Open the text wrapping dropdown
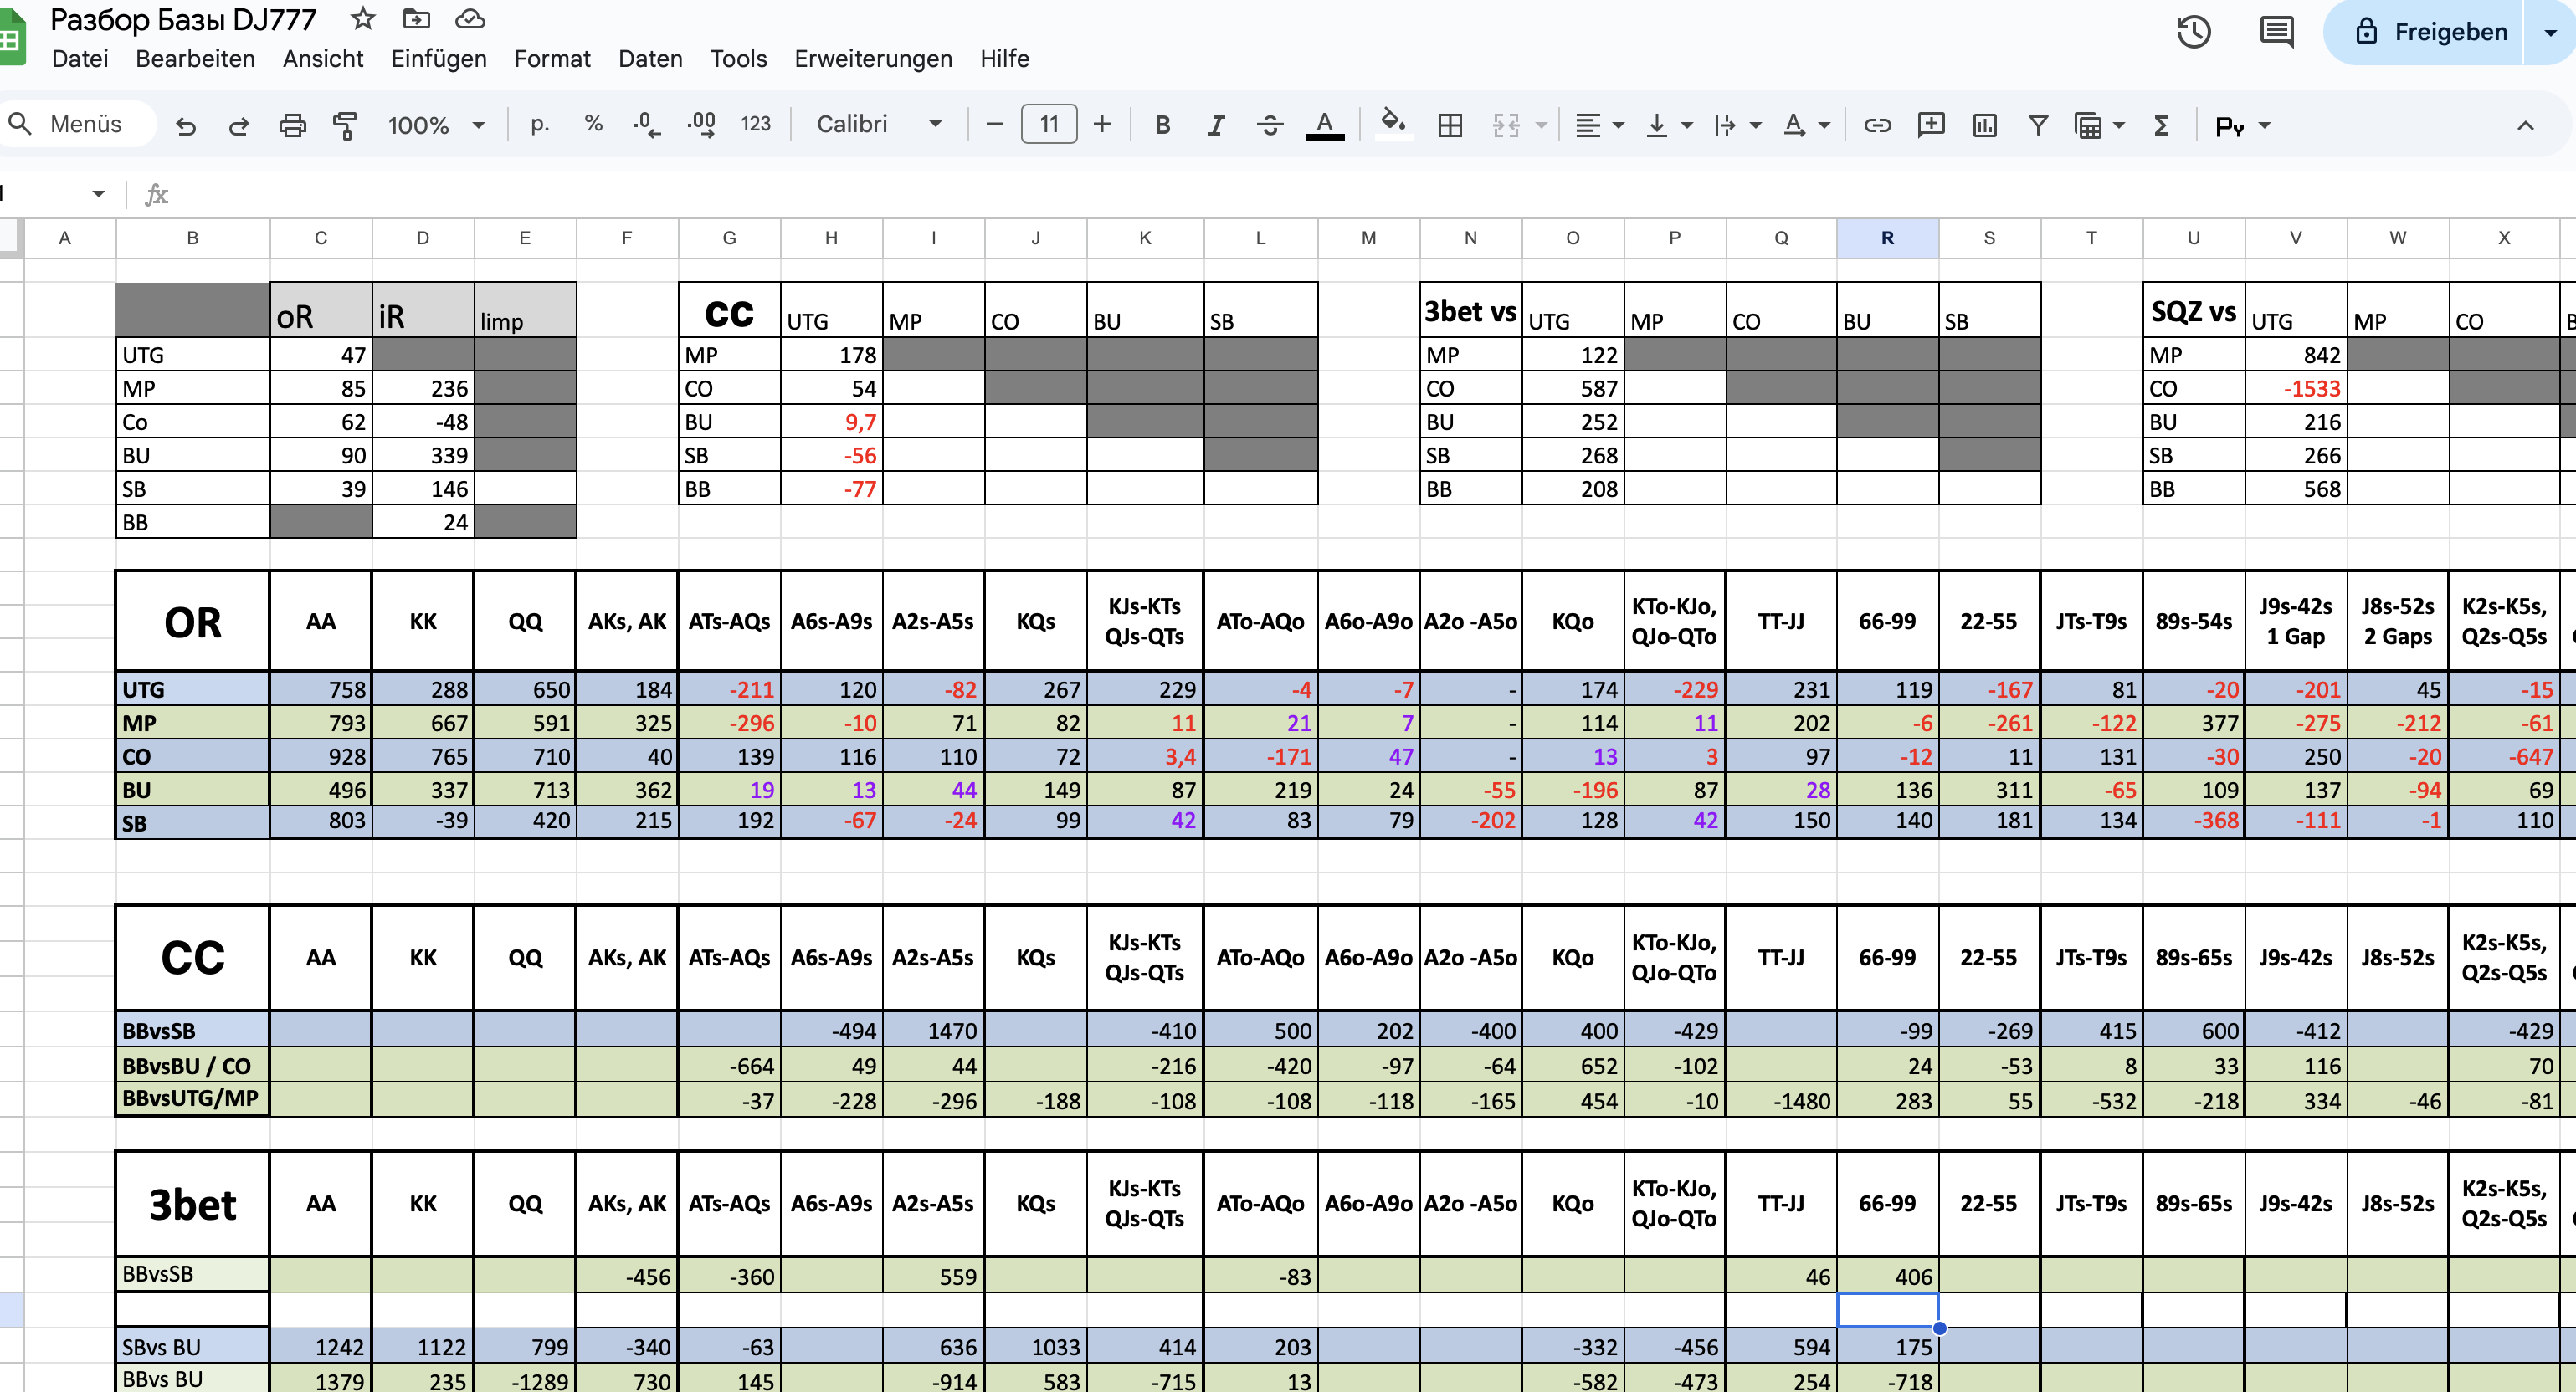 point(1737,125)
